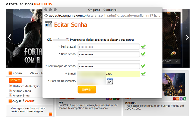Focus the Senha atual password field
191x117 pixels.
tap(109, 47)
